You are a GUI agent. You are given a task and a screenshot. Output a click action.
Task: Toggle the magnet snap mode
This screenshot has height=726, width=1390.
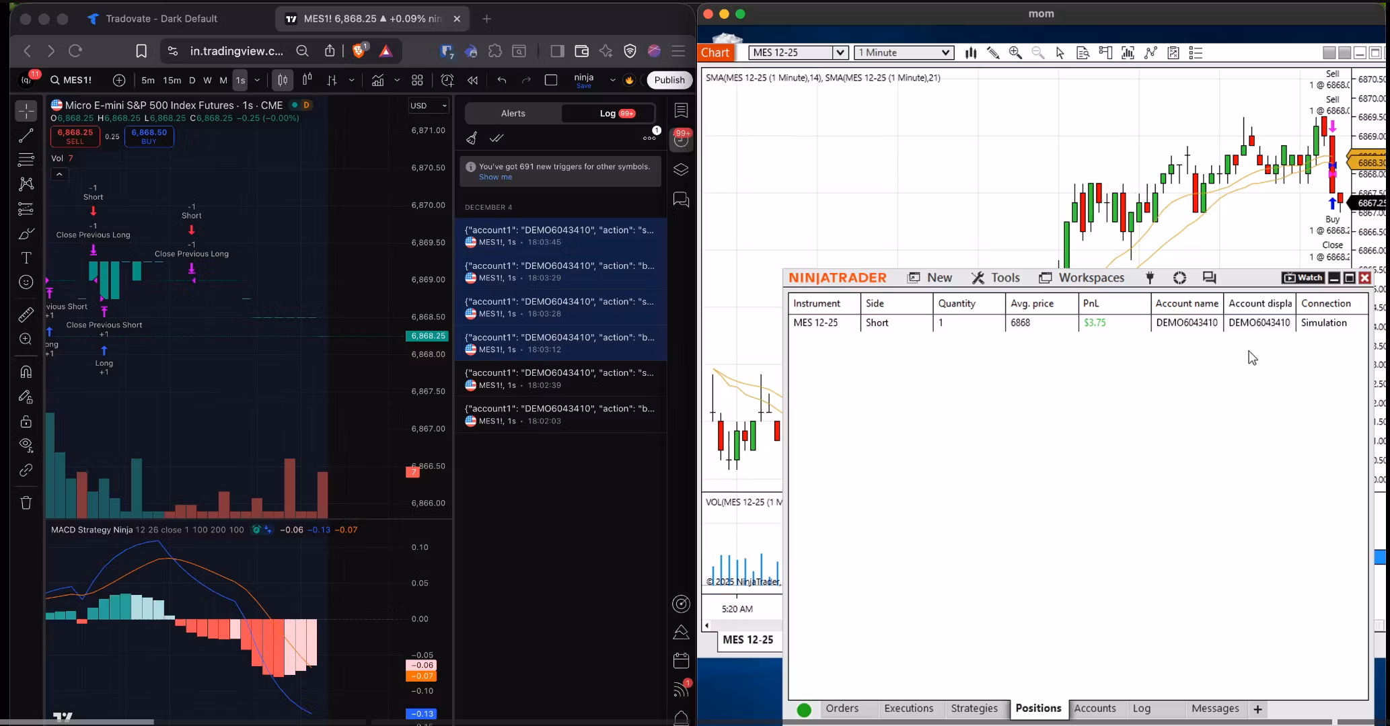point(26,372)
